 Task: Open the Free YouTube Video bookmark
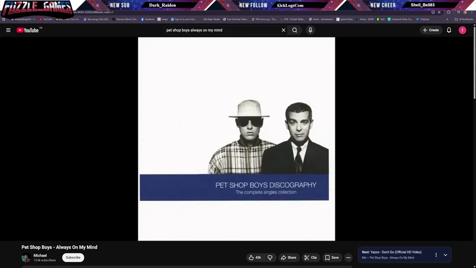235,19
